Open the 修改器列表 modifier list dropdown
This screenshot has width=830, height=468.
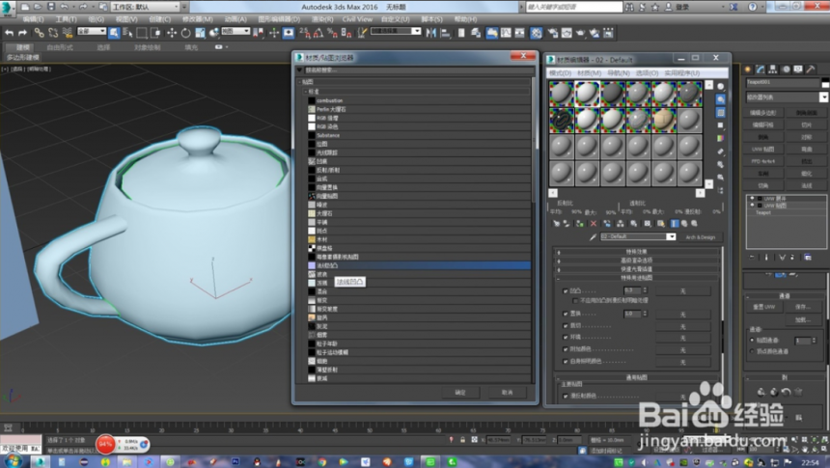click(x=787, y=96)
